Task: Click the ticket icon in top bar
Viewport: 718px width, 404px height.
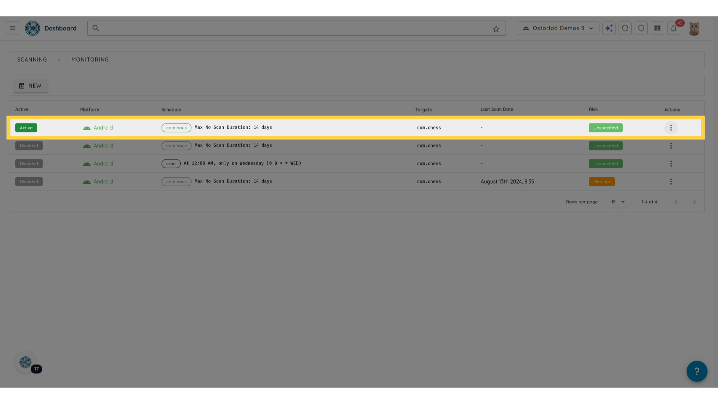Action: [x=657, y=28]
